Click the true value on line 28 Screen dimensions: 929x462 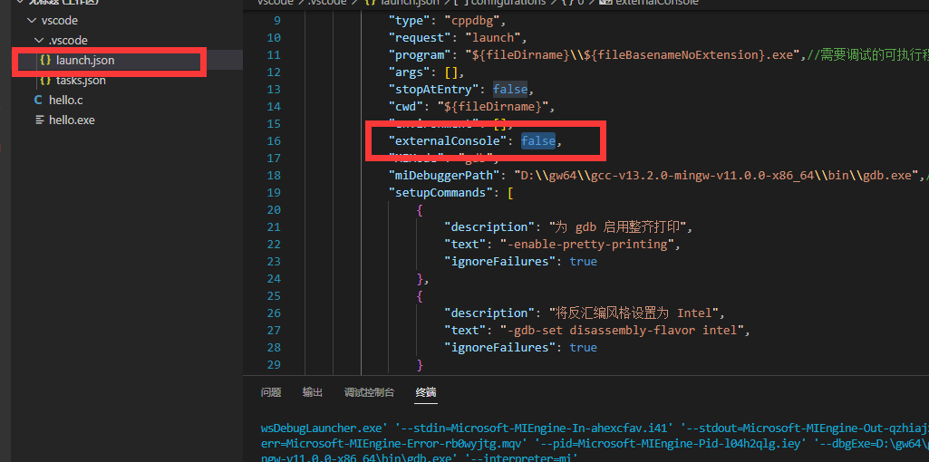[583, 347]
